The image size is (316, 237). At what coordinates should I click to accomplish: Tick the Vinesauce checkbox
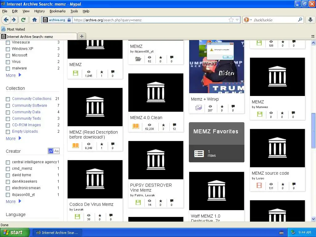click(x=8, y=43)
